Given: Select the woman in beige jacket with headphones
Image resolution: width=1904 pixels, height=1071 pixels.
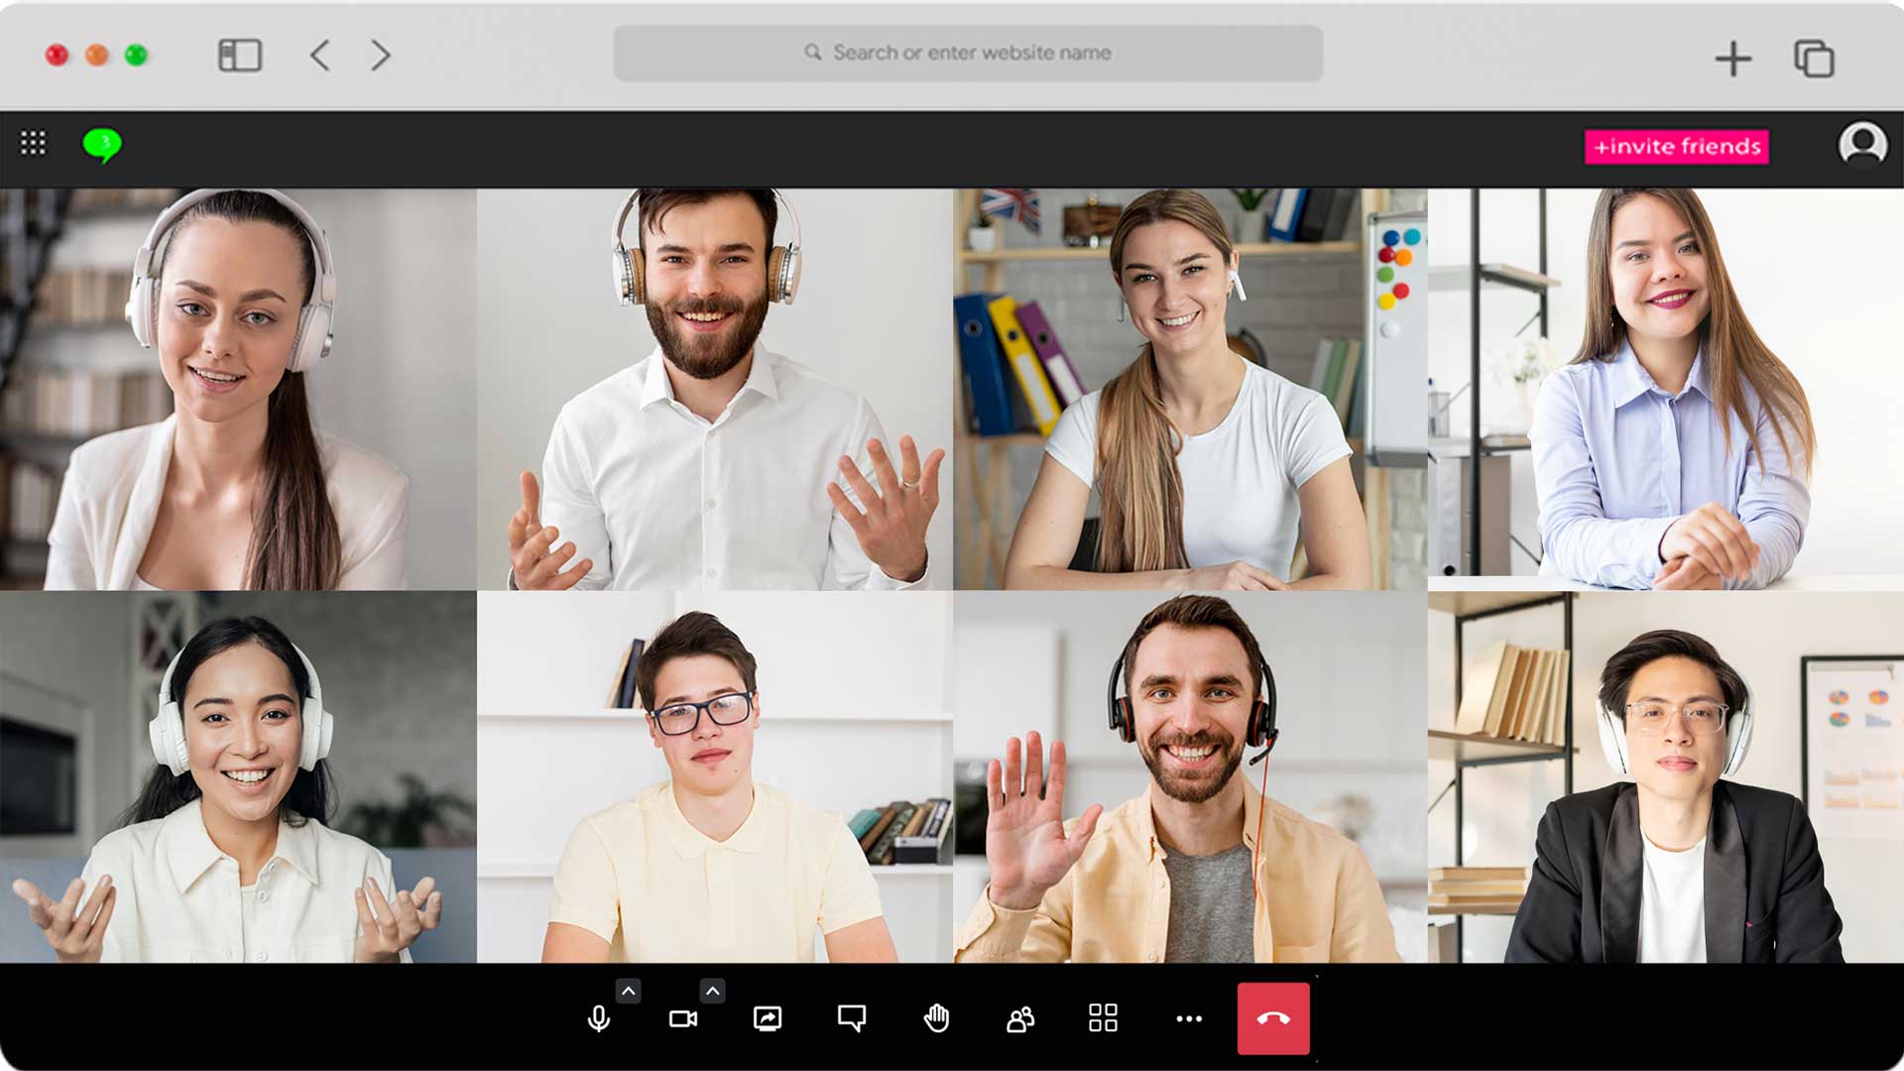Looking at the screenshot, I should pyautogui.click(x=238, y=390).
